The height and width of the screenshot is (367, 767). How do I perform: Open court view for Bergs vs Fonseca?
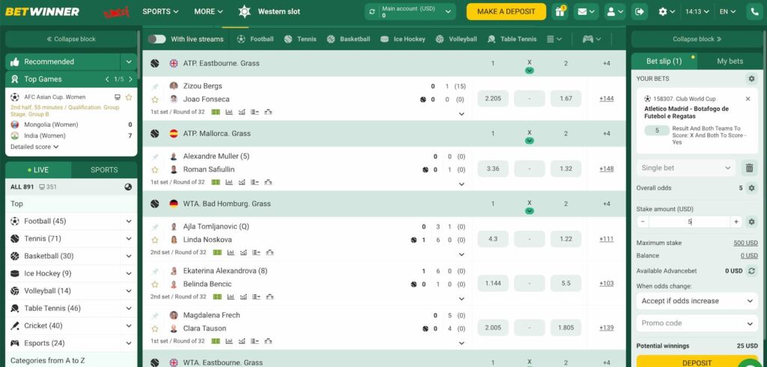point(216,112)
